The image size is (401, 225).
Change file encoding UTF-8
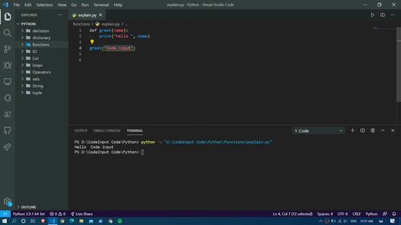(x=343, y=214)
